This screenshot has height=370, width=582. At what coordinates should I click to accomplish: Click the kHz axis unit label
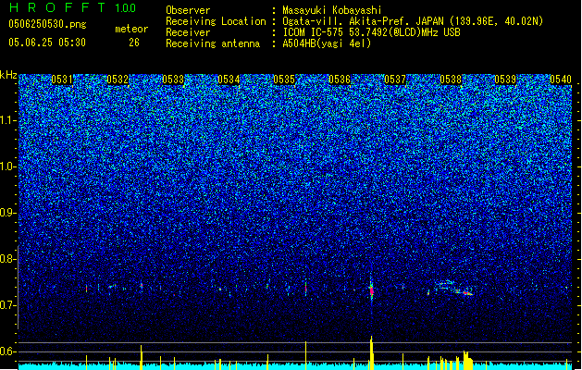click(x=8, y=75)
